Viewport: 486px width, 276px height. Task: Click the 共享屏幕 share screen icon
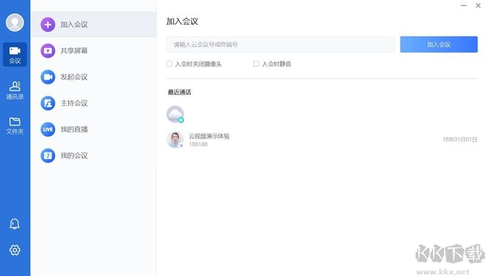click(48, 50)
